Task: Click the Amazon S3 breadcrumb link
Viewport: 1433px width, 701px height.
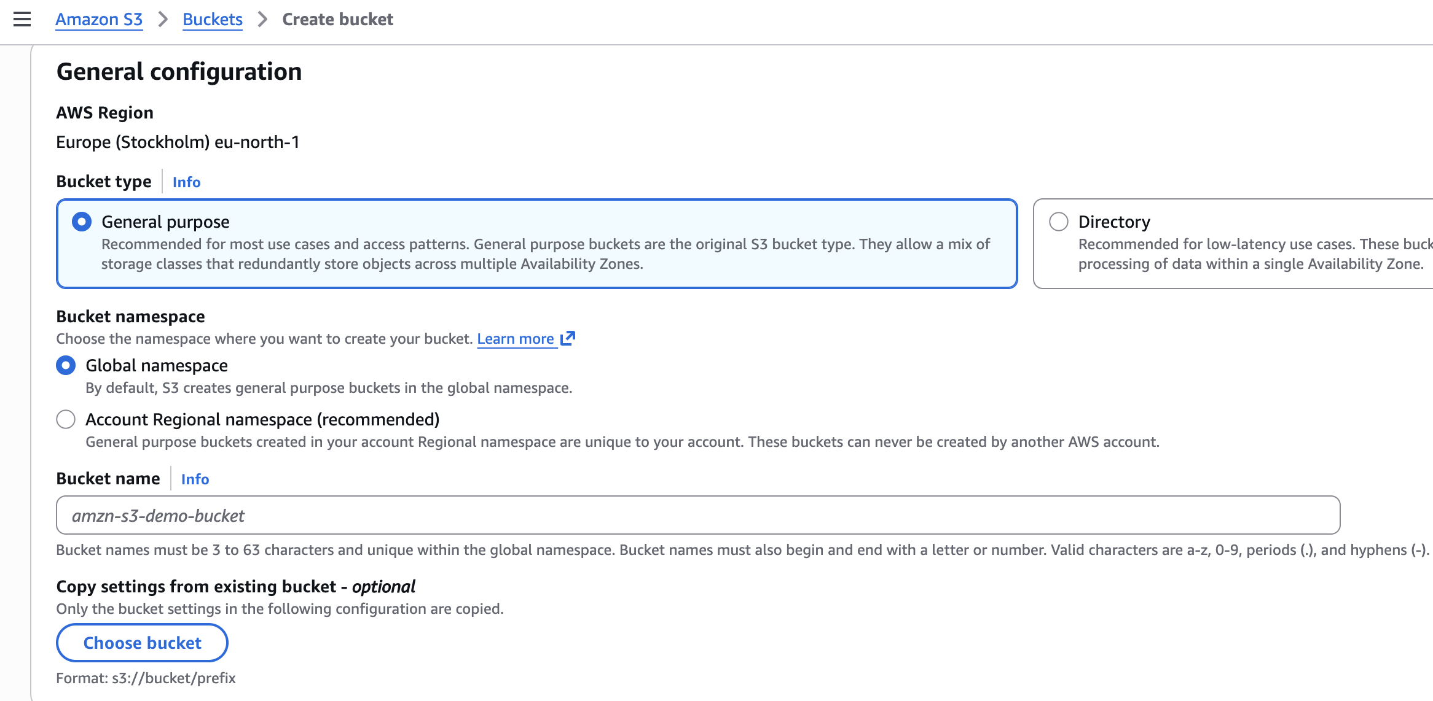Action: click(x=99, y=20)
